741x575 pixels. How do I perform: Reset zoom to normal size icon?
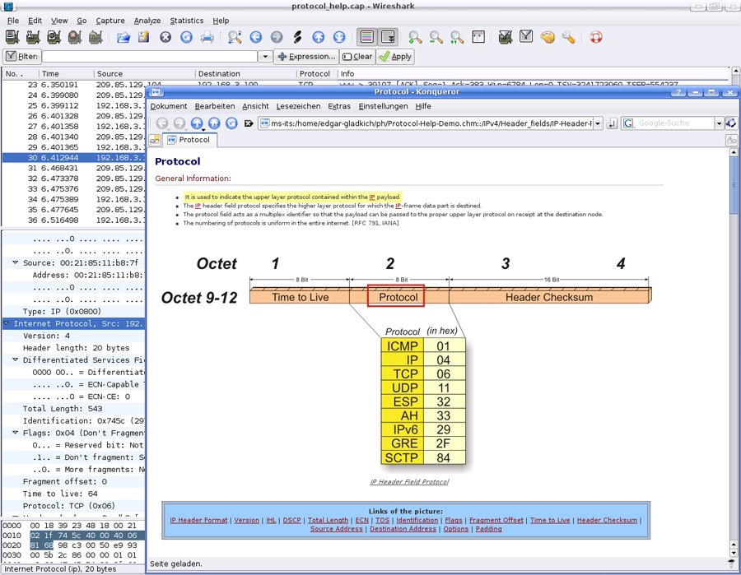(x=456, y=37)
